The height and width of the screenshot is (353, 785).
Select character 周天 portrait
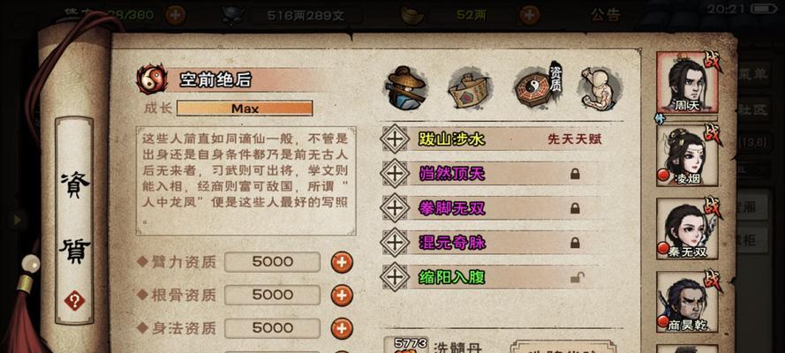[687, 83]
